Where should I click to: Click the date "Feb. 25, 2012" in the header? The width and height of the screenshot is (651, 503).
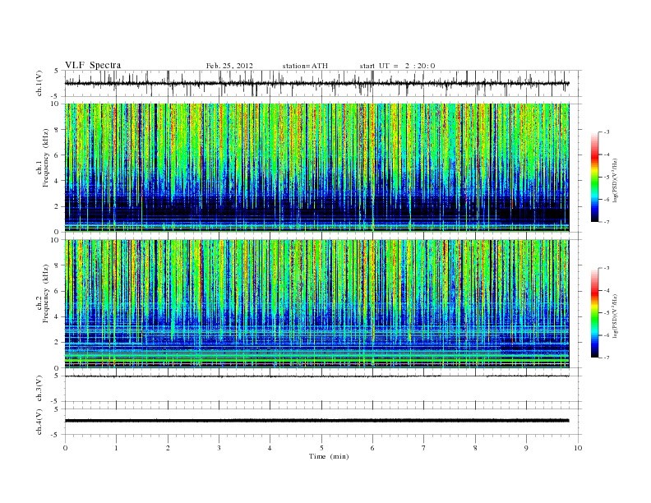(x=229, y=66)
